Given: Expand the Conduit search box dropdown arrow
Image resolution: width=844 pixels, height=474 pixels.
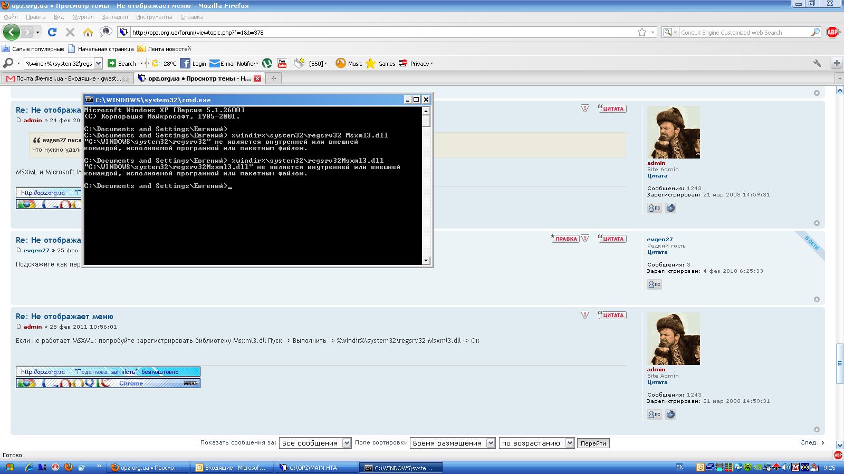Looking at the screenshot, I should pos(98,63).
